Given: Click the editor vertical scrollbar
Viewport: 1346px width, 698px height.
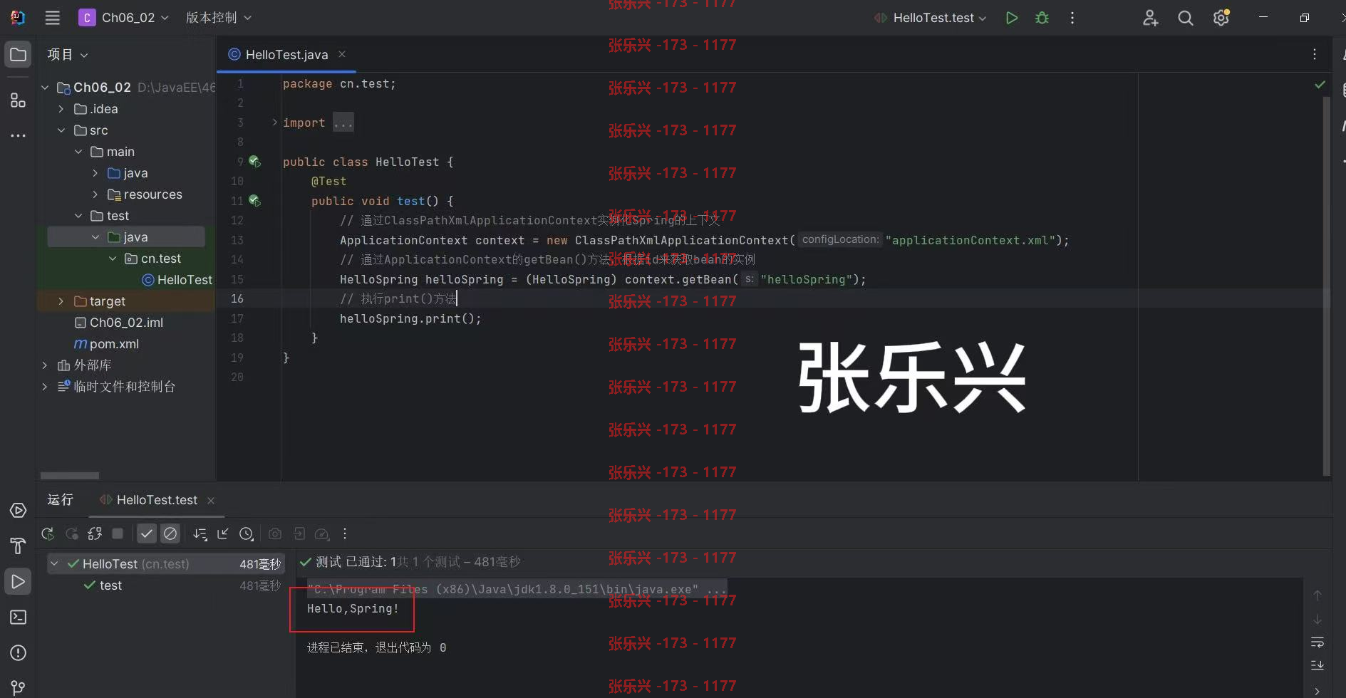Looking at the screenshot, I should click(1327, 285).
